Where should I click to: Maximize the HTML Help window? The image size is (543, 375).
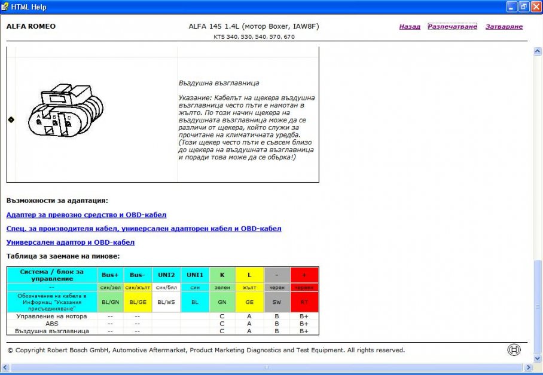tap(523, 7)
